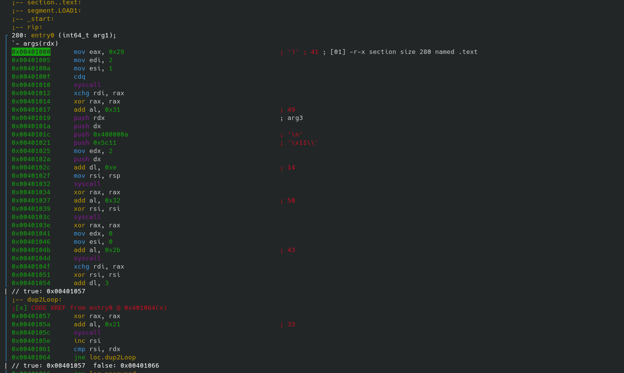Select the 0x29 operand value
Image resolution: width=624 pixels, height=373 pixels.
tap(117, 51)
